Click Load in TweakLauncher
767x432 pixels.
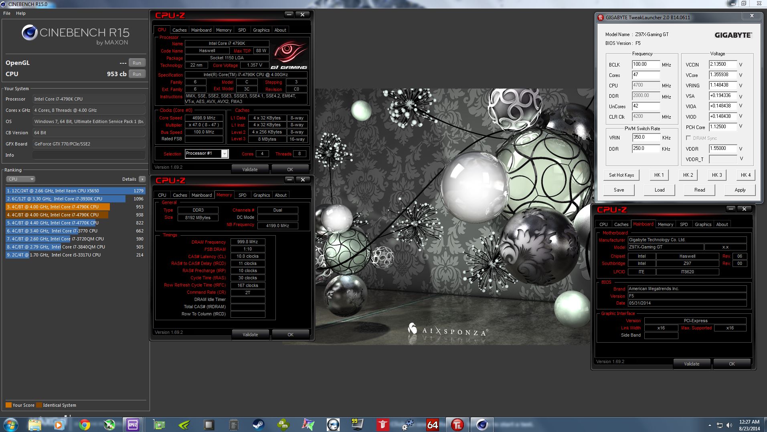coord(660,190)
